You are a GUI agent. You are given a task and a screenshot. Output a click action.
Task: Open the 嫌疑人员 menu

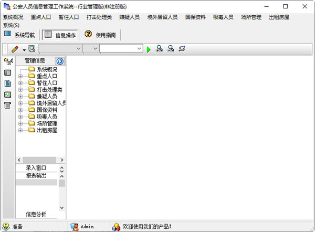pos(129,17)
